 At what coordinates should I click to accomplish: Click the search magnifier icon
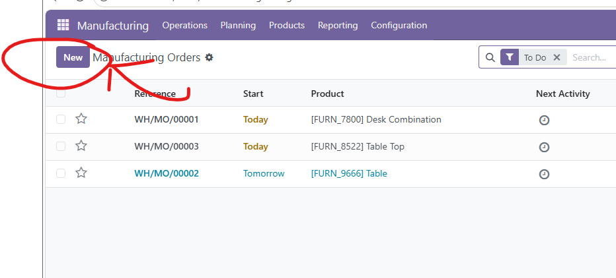(490, 57)
